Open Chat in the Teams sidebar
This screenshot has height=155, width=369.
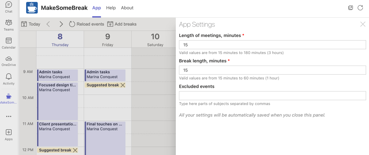tap(9, 7)
